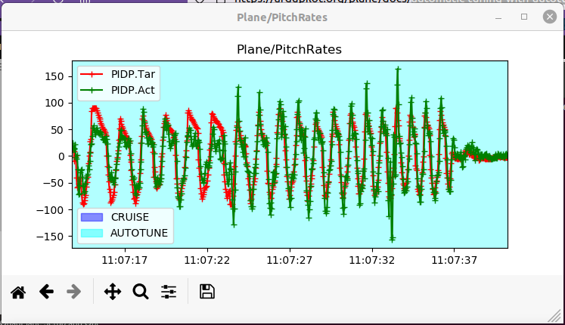Click the CRUISE blue legend swatch
This screenshot has height=325, width=565.
[x=91, y=217]
